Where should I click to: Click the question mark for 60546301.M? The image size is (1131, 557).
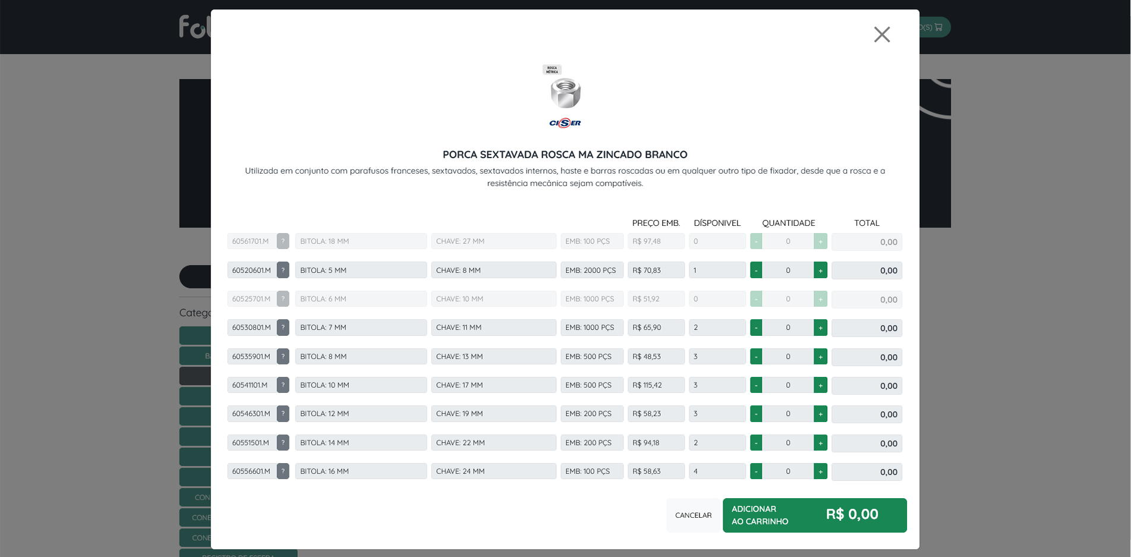pos(283,414)
